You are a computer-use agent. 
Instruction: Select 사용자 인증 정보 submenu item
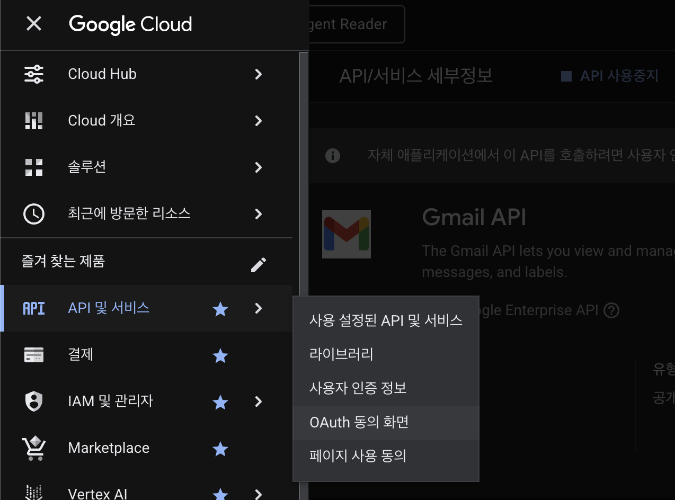point(386,388)
